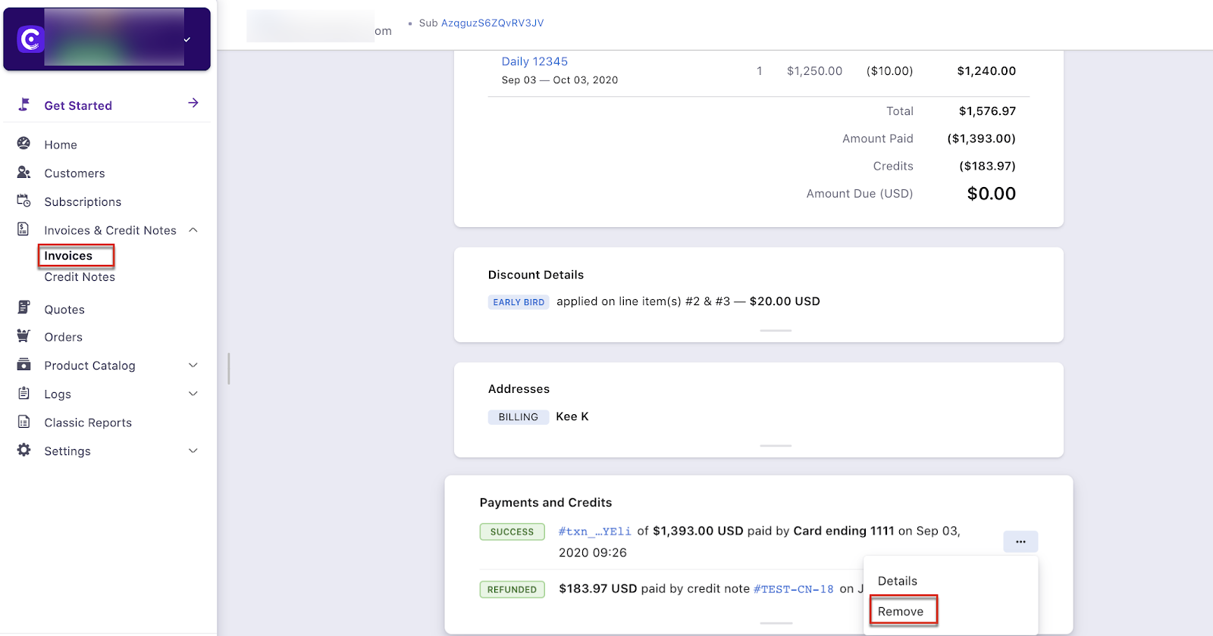The width and height of the screenshot is (1213, 636).
Task: Click the SUCCESS status badge
Action: pos(512,532)
